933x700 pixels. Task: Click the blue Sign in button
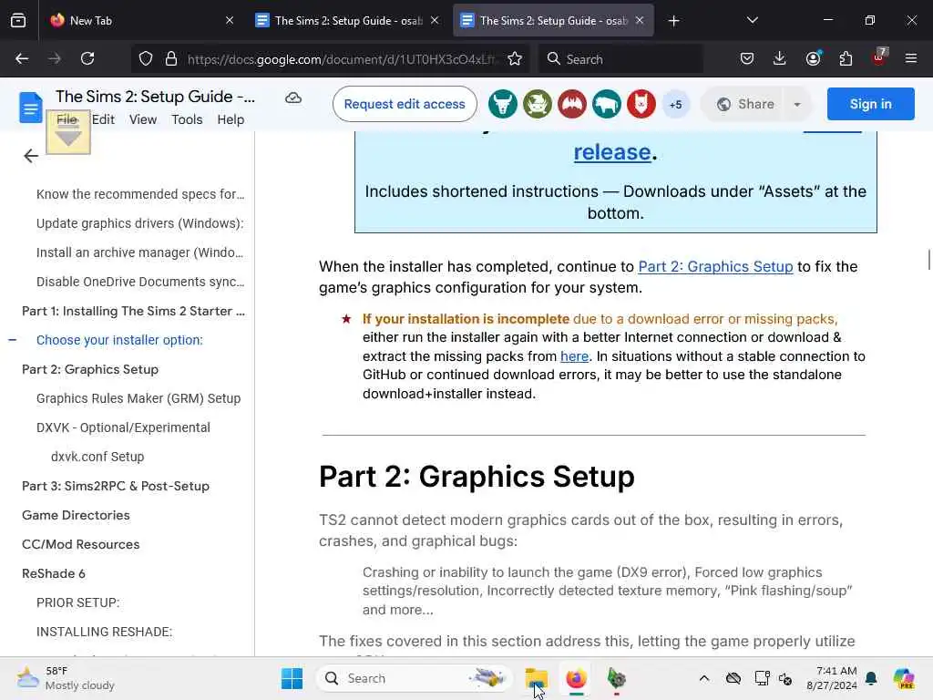pos(870,104)
